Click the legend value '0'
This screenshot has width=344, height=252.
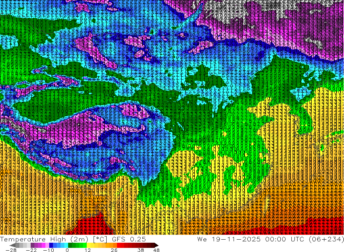click(x=67, y=250)
